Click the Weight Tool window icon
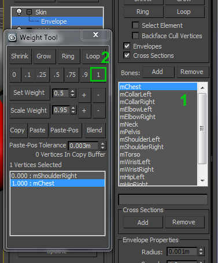This screenshot has width=218, height=263. click(x=13, y=38)
